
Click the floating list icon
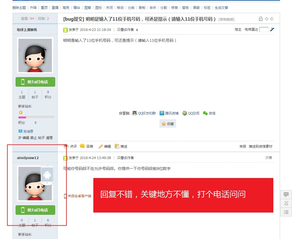click(286, 212)
